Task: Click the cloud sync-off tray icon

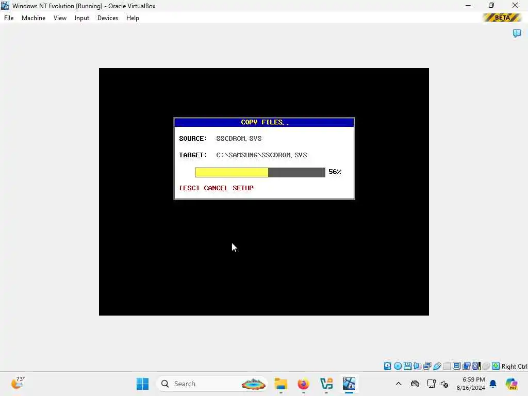Action: [x=415, y=384]
